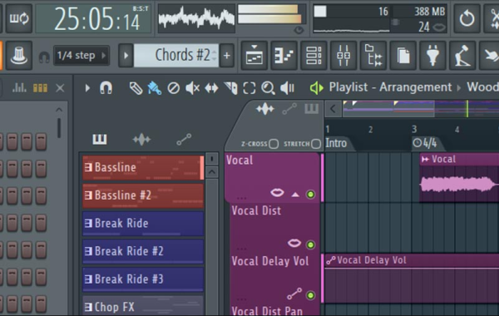Viewport: 499px width, 316px height.
Task: Click the metronome knob icon
Action: 19,56
